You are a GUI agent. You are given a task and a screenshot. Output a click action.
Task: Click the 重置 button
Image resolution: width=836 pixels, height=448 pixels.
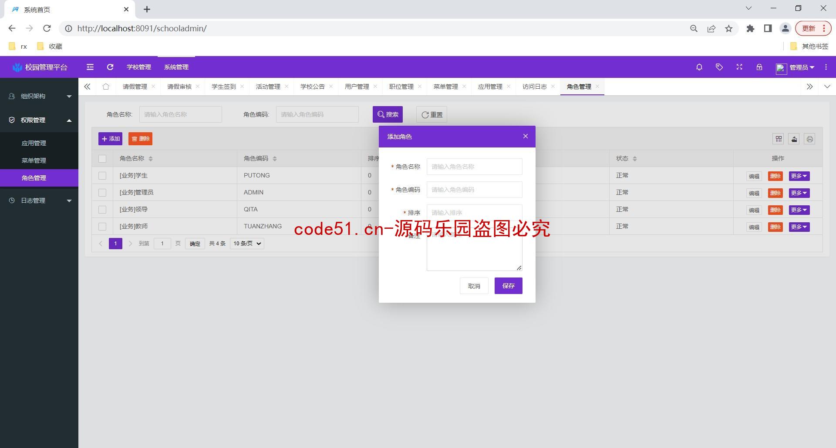click(x=431, y=114)
